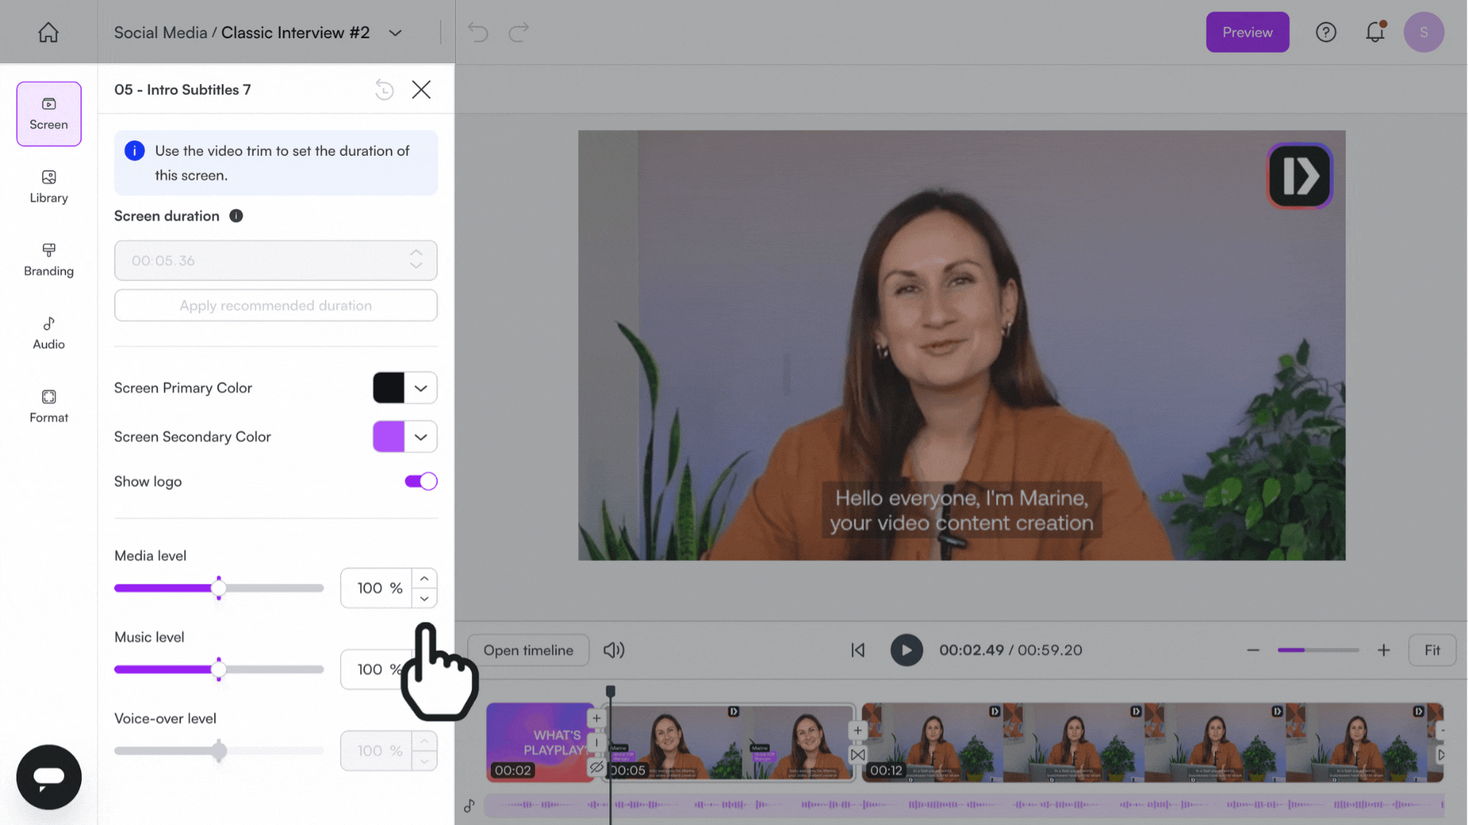Expand the Screen Primary Color dropdown
This screenshot has width=1468, height=825.
pos(421,388)
